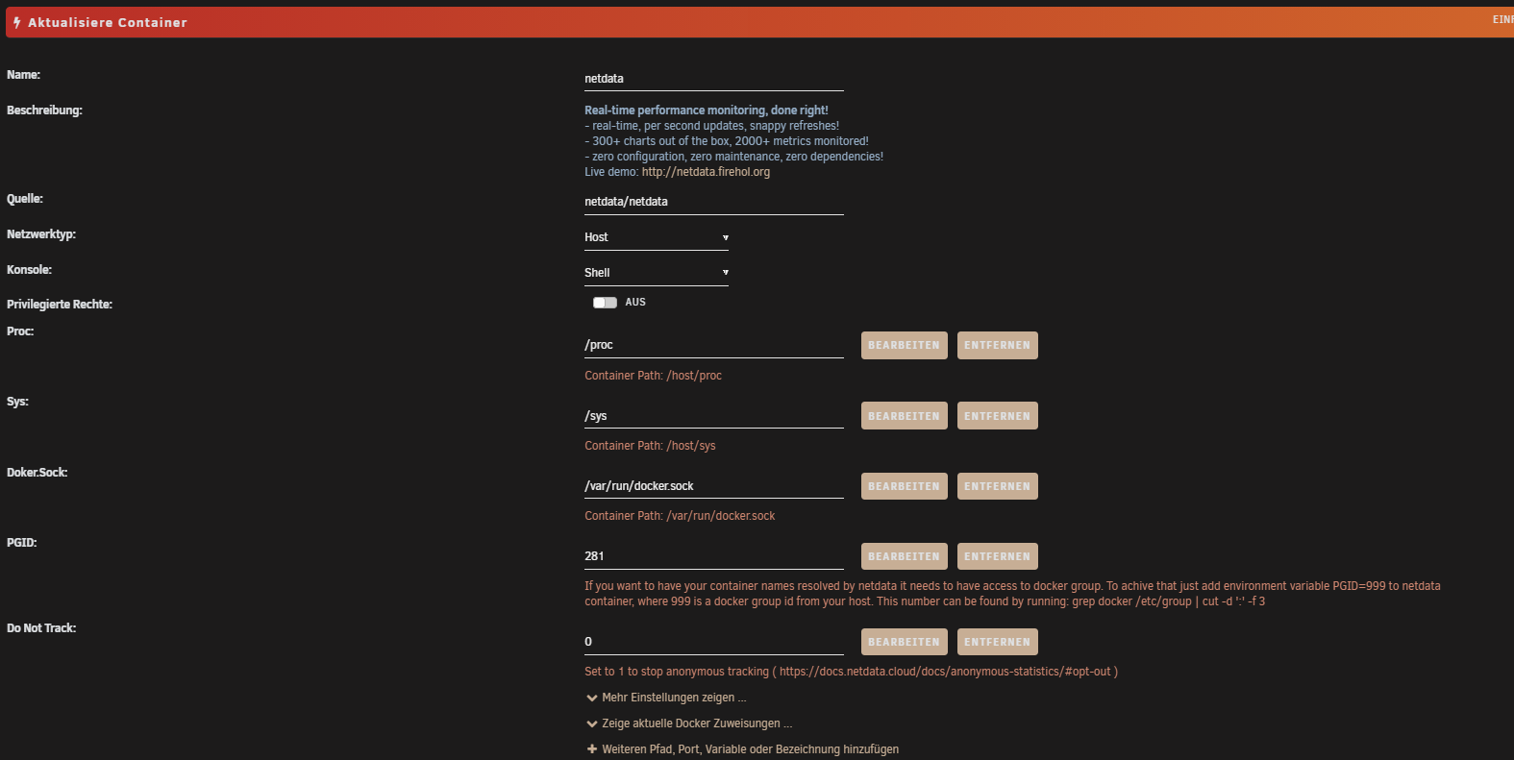
Task: Click Entfernen for Doker.Sock path
Action: pos(997,486)
